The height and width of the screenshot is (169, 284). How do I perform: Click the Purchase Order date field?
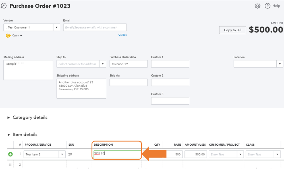click(128, 64)
